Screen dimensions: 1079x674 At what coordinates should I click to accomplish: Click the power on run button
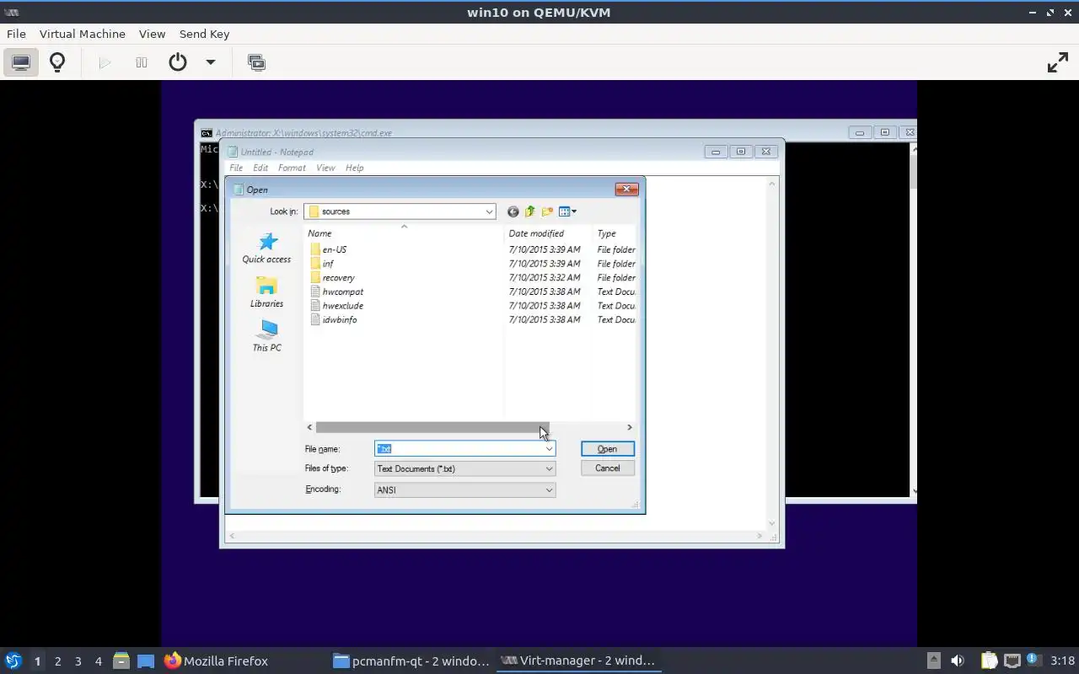[x=105, y=62]
